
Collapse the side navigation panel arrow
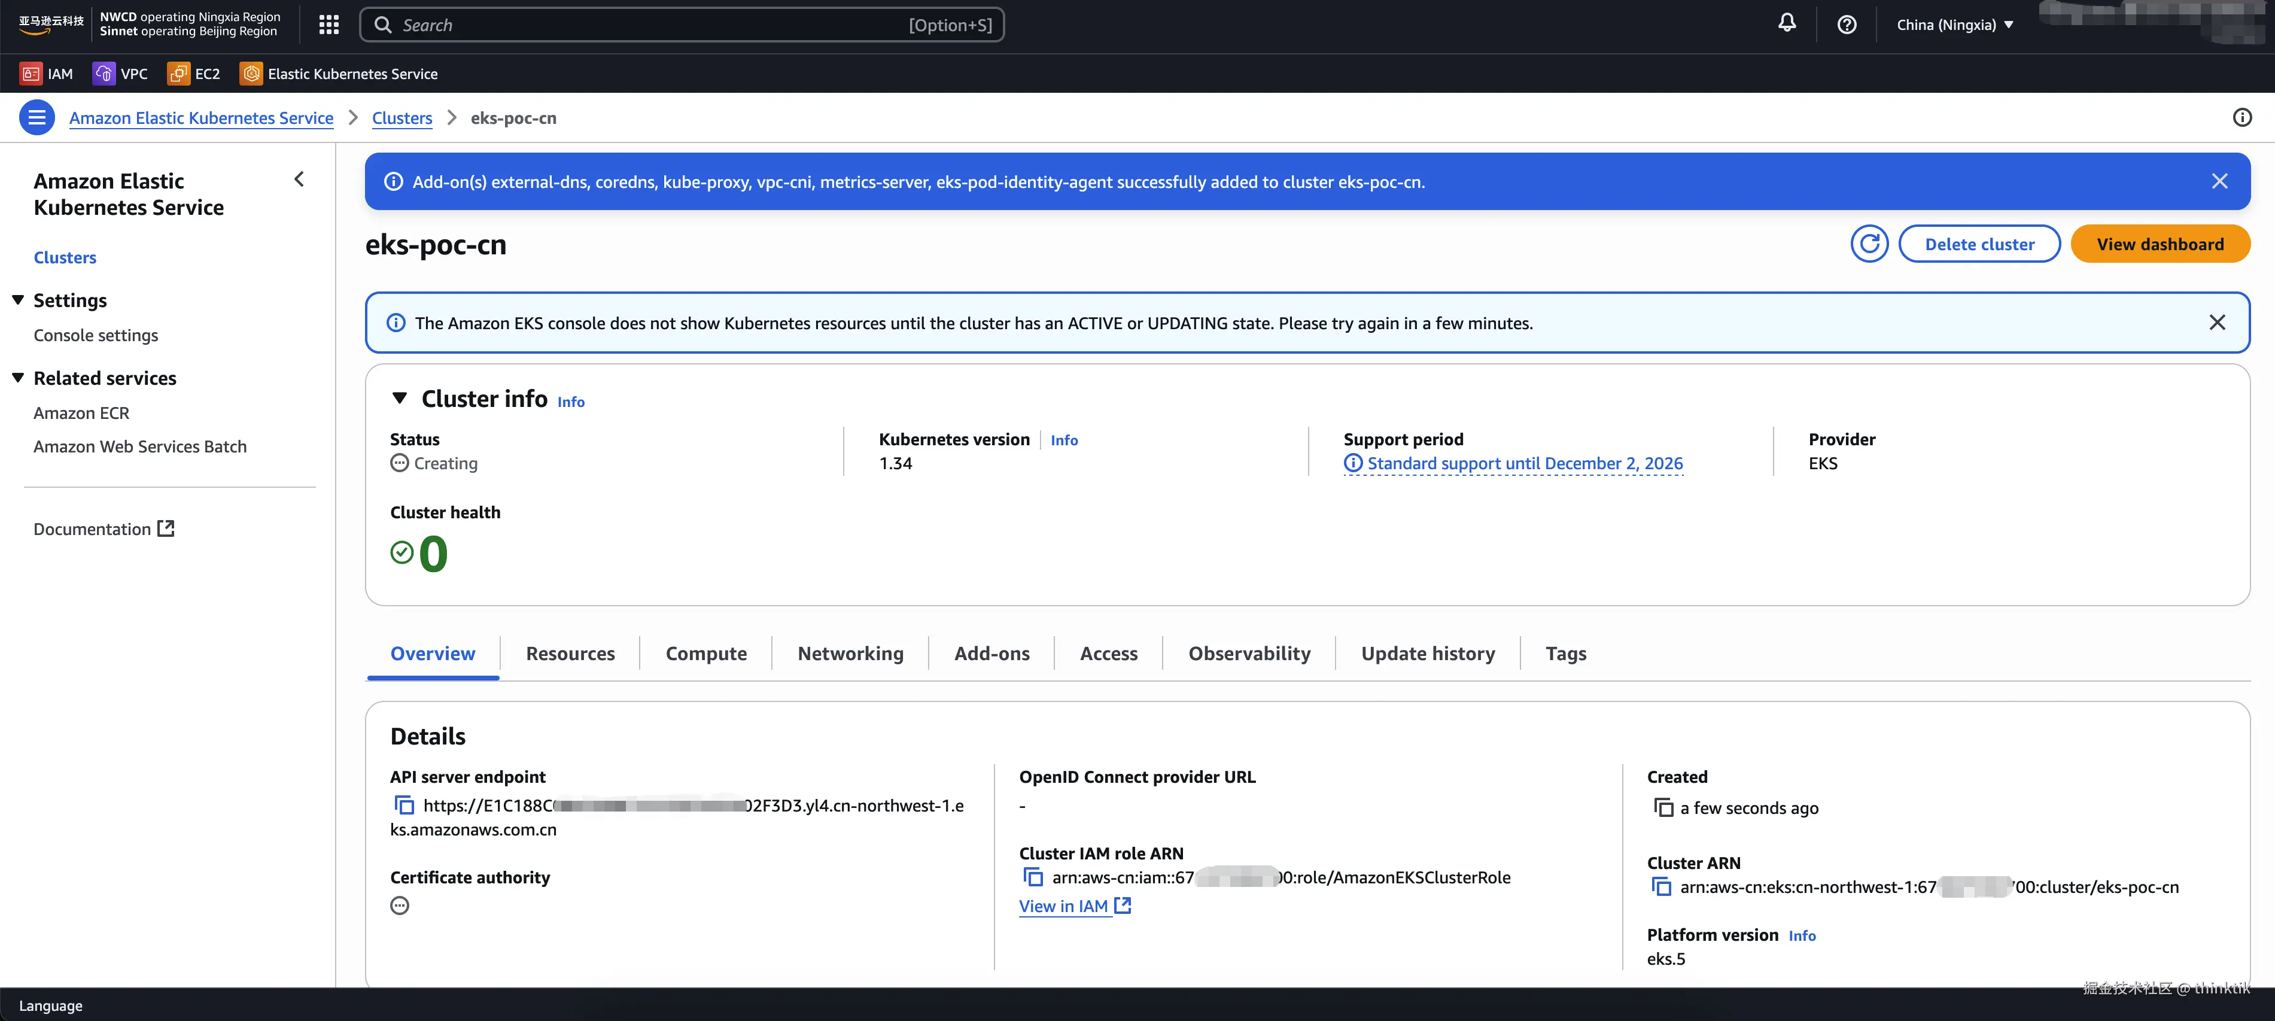coord(299,180)
